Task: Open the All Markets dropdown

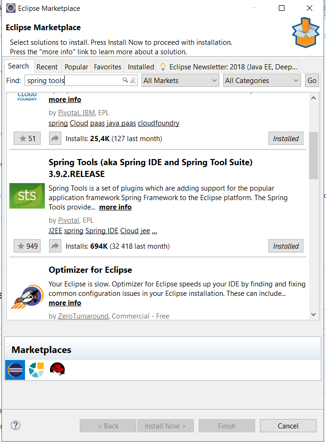Action: [180, 81]
